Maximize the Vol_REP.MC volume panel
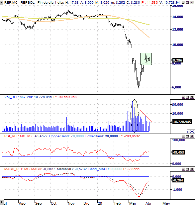 coord(187,97)
